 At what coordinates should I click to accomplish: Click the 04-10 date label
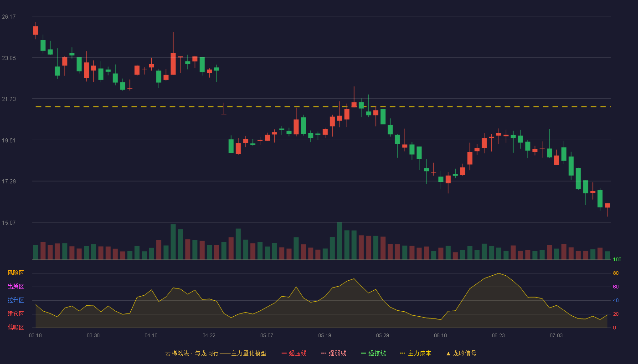151,335
